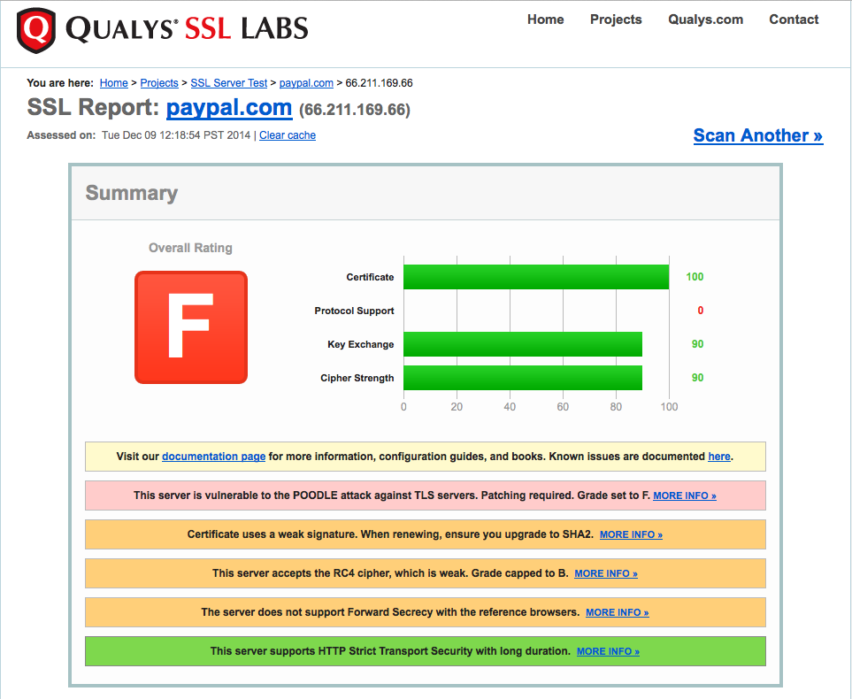Follow the Projects breadcrumb link

tap(159, 82)
